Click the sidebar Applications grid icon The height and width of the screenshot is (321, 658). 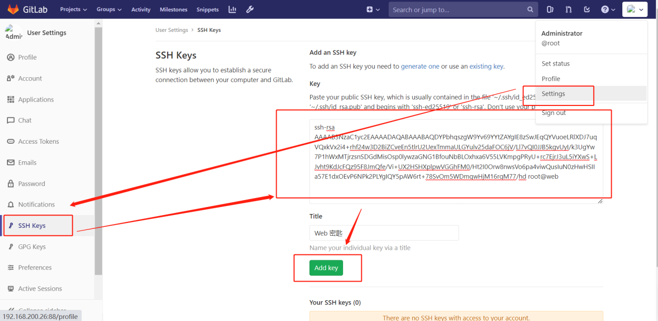coord(11,100)
